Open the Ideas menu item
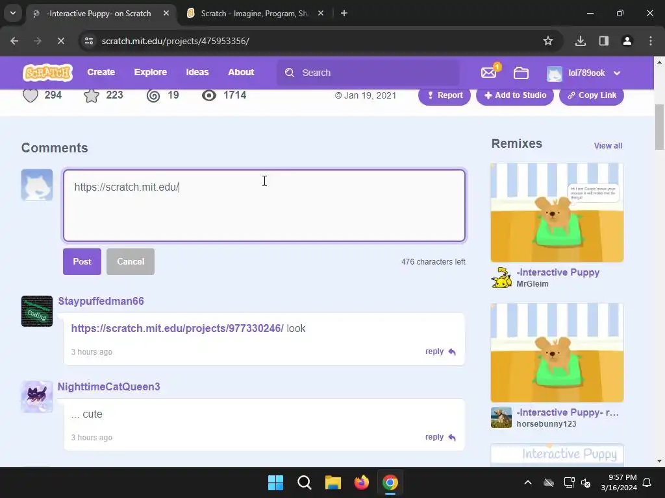 (x=197, y=73)
